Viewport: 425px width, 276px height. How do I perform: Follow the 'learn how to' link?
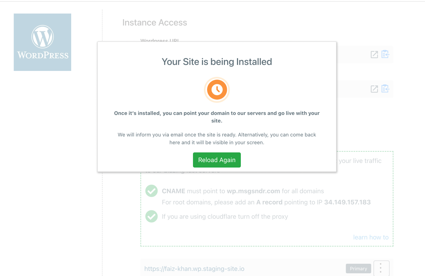371,237
